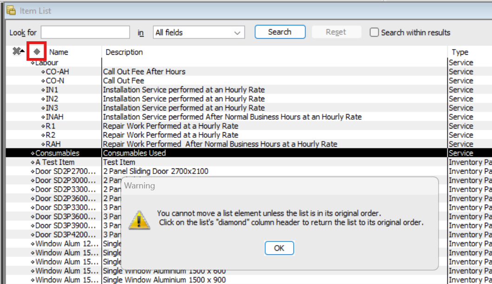This screenshot has height=284, width=492.
Task: Click INAH's After Normal Business Hours description
Action: pos(232,117)
